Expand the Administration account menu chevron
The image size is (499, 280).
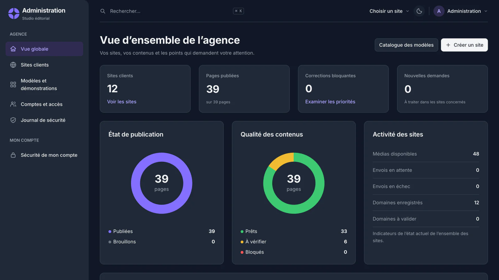pos(486,11)
